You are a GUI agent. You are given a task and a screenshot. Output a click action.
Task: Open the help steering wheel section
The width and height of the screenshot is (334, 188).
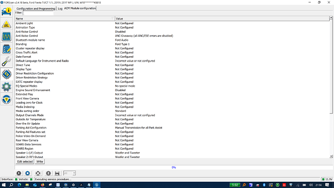pyautogui.click(x=6, y=99)
